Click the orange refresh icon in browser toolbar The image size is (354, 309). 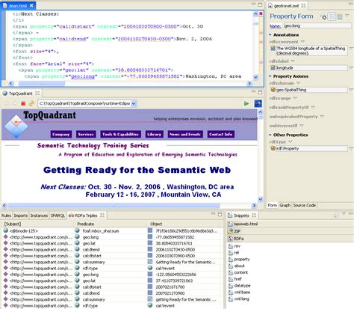pyautogui.click(x=31, y=103)
